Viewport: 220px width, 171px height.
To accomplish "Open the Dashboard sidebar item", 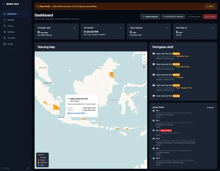I will (16, 14).
